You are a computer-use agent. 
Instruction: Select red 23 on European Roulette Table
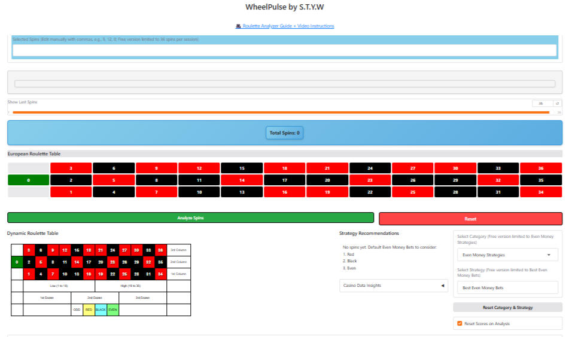click(370, 180)
